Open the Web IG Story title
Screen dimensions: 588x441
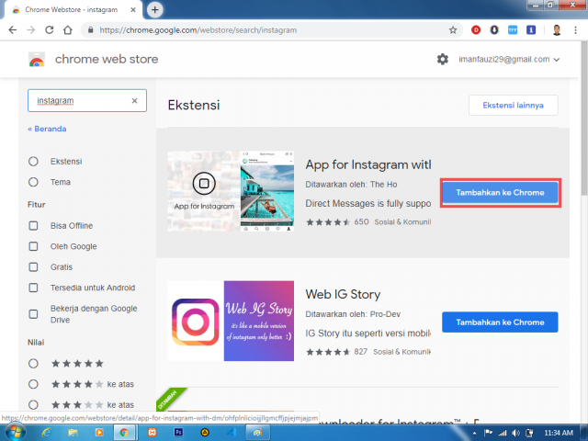click(343, 294)
